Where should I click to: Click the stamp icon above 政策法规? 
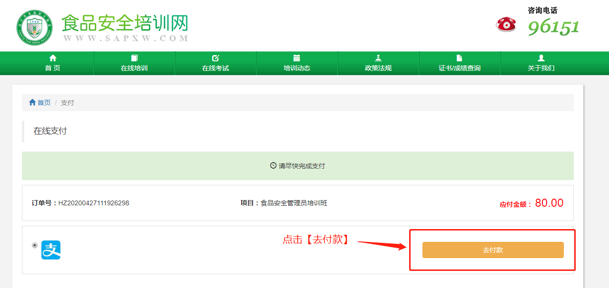click(378, 58)
